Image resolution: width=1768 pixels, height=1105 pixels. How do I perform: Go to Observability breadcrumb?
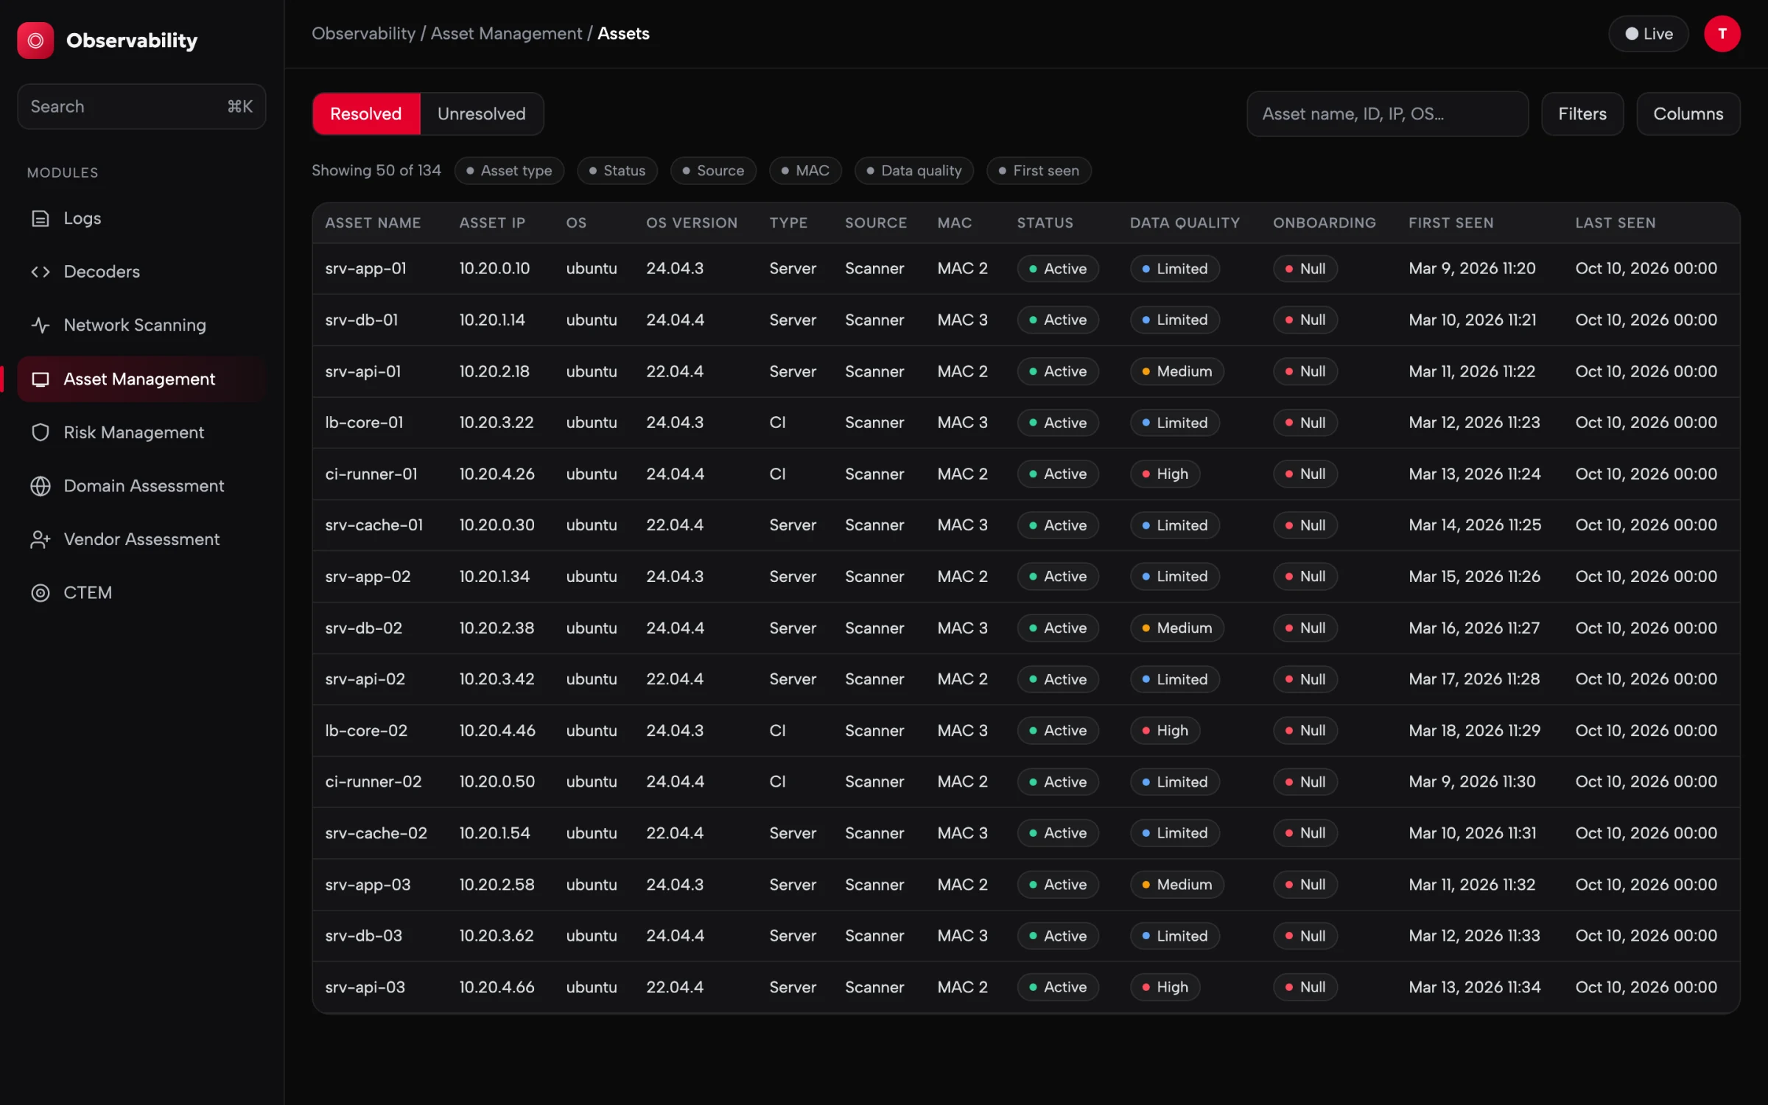point(363,34)
